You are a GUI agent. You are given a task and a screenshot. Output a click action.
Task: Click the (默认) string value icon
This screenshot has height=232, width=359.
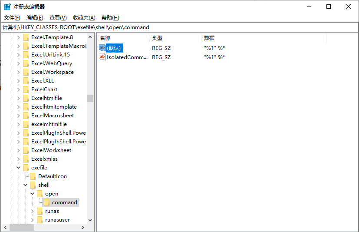(102, 48)
